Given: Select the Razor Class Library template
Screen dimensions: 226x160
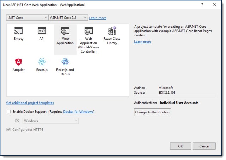Looking at the screenshot, I should coord(112,31).
